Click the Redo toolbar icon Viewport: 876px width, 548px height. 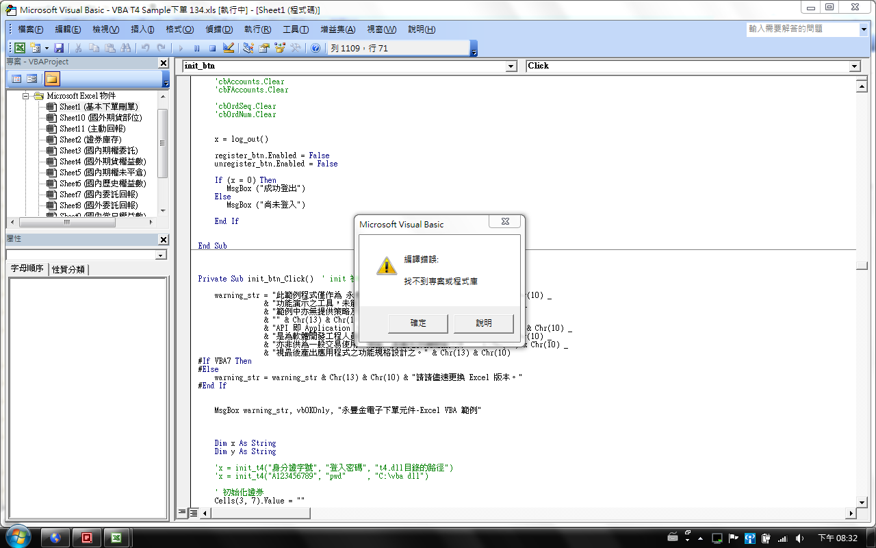pyautogui.click(x=161, y=48)
